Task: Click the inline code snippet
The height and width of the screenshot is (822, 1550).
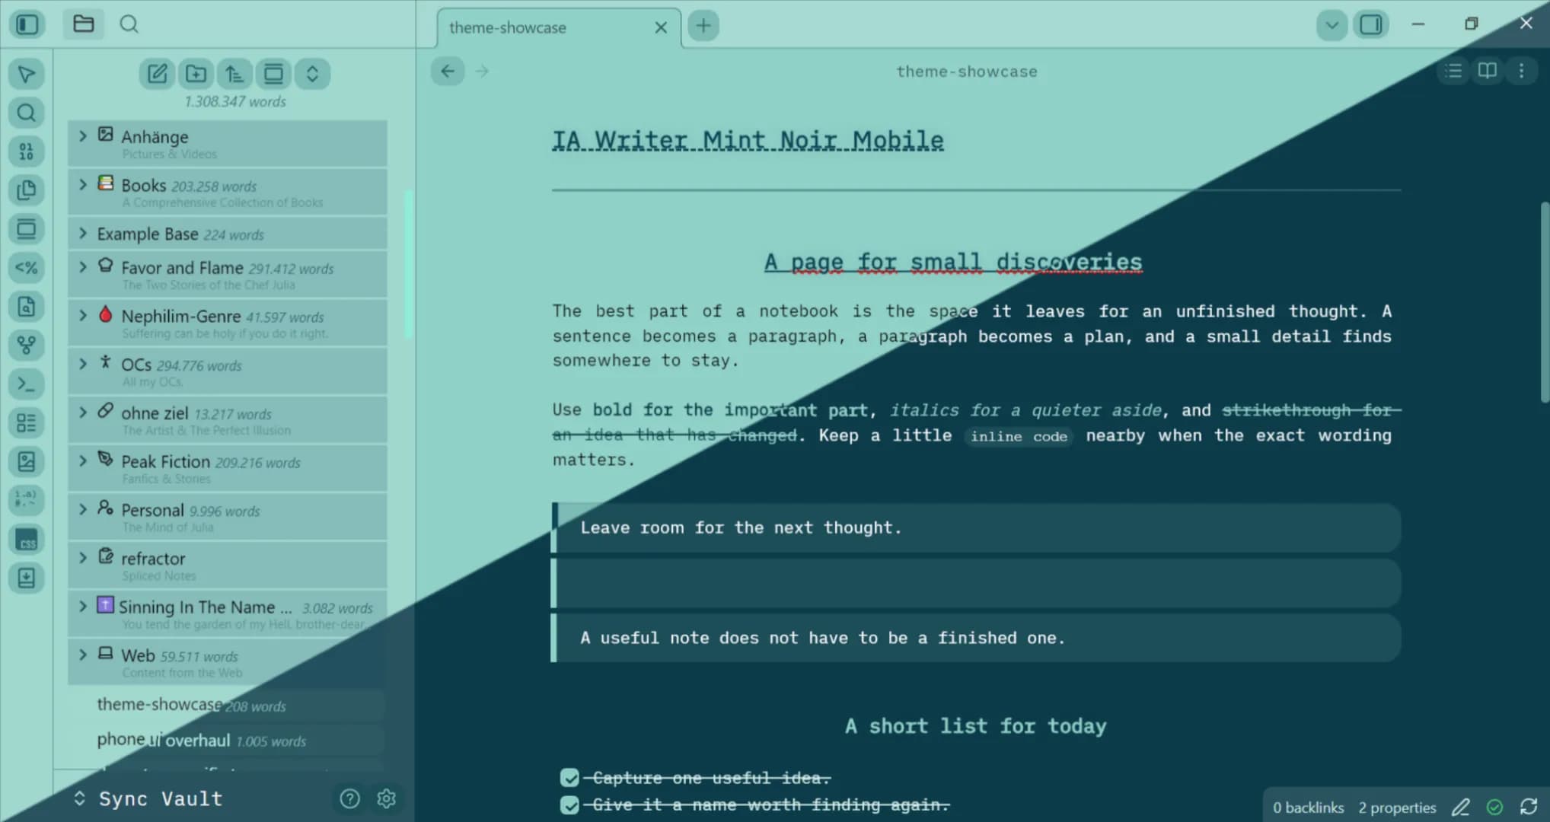Action: click(x=1019, y=436)
